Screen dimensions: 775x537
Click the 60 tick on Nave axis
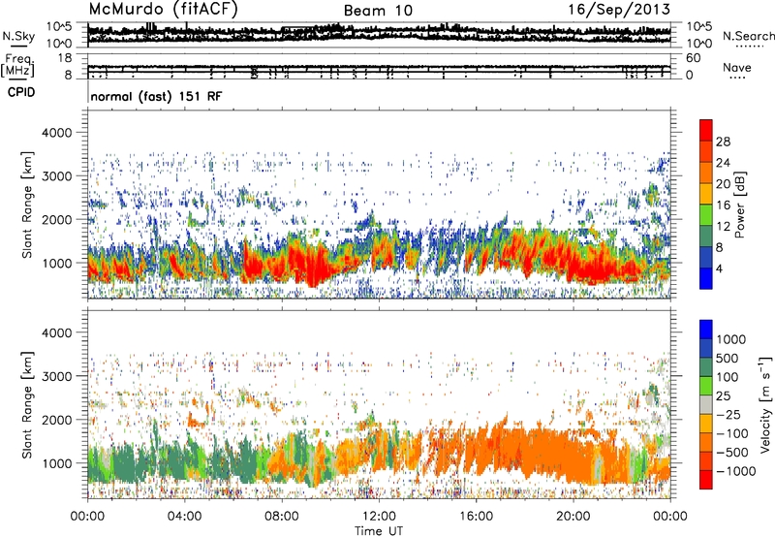pos(693,57)
